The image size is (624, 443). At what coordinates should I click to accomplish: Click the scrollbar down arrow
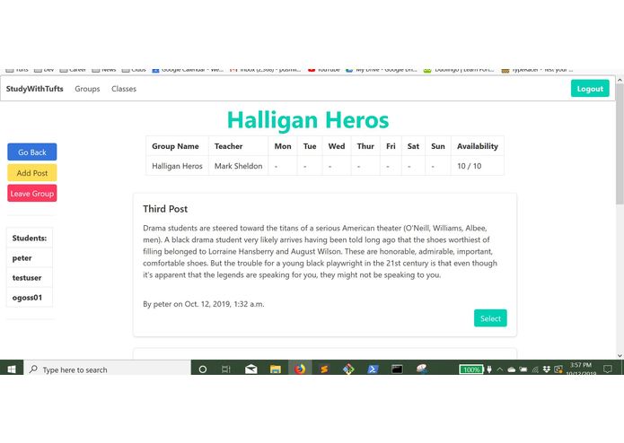click(x=620, y=356)
